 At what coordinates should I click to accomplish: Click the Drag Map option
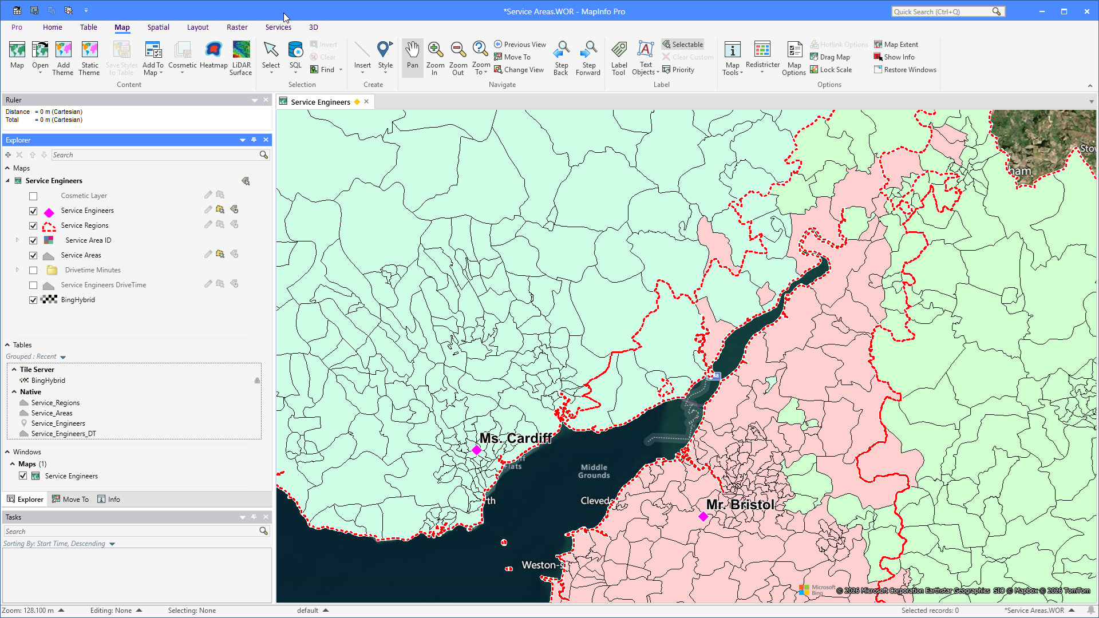click(830, 57)
